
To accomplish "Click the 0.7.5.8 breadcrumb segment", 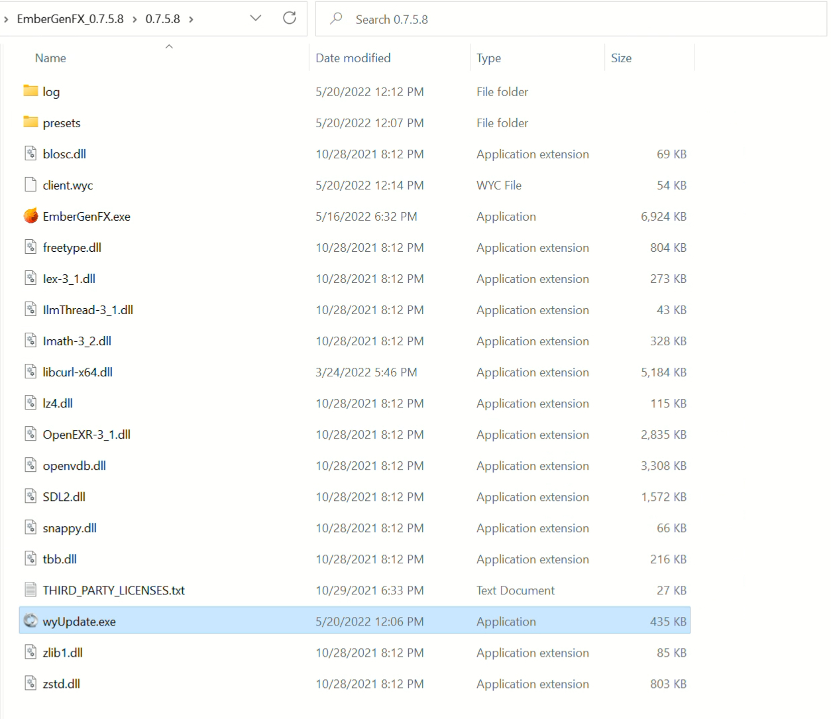I will (x=163, y=19).
